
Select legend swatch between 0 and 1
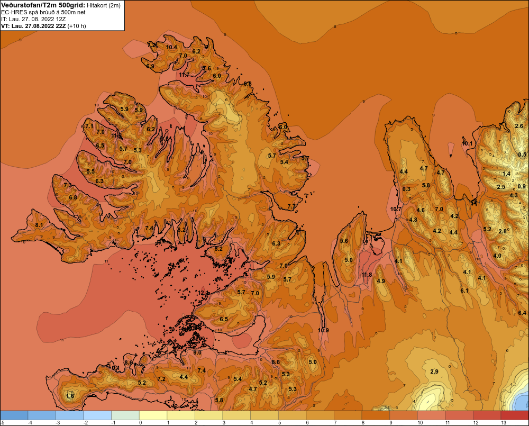point(153,415)
